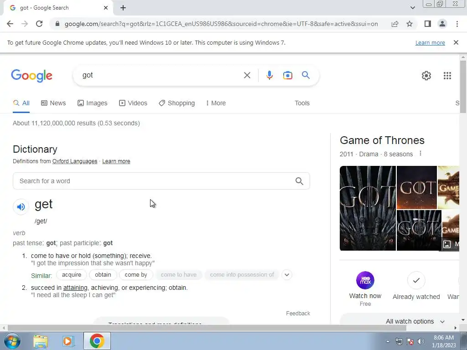The image size is (467, 350).
Task: Mark Game of Thrones as Already watched
Action: click(x=416, y=285)
